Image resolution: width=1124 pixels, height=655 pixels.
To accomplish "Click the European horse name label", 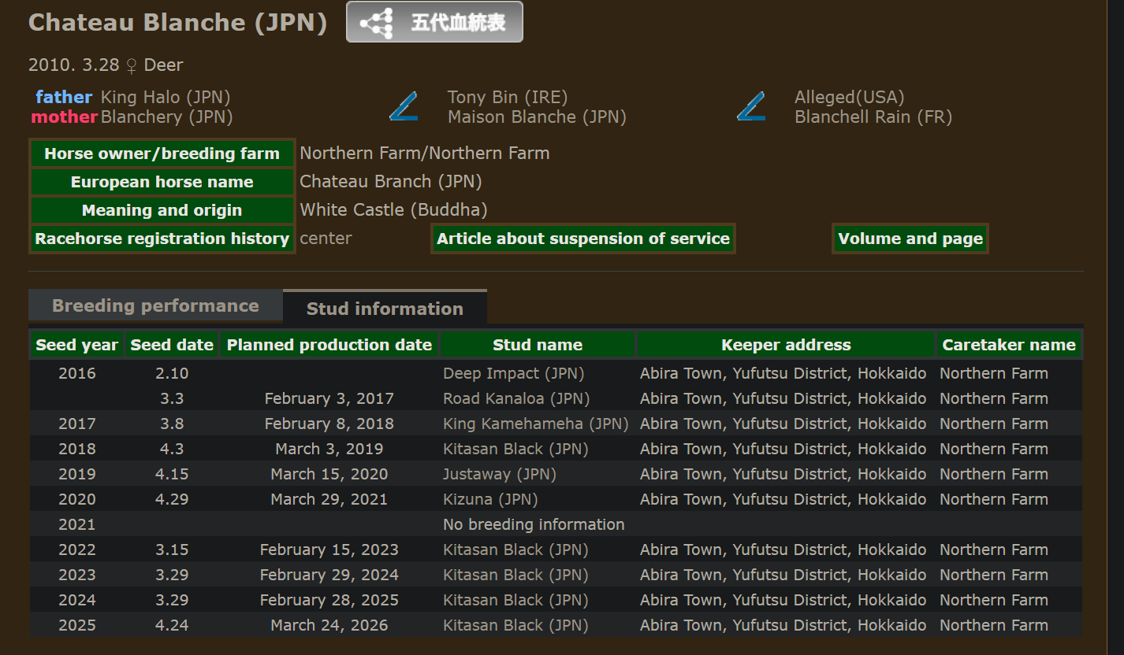I will [162, 182].
